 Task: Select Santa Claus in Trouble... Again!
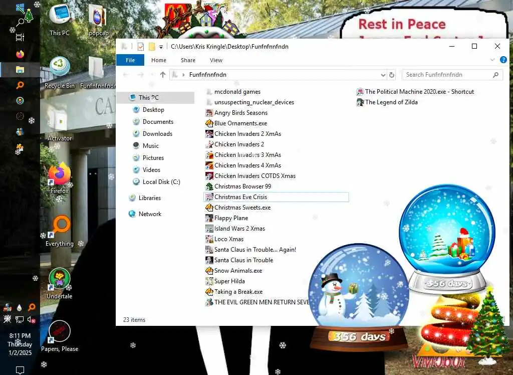tap(250, 250)
